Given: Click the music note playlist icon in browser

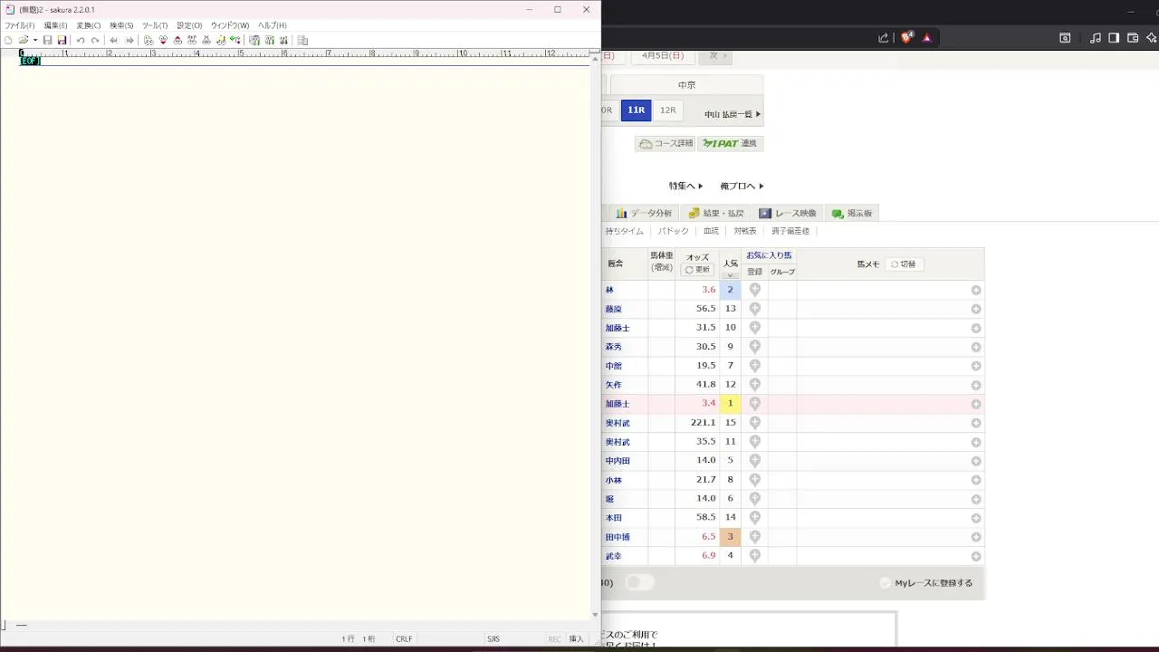Looking at the screenshot, I should 1096,37.
